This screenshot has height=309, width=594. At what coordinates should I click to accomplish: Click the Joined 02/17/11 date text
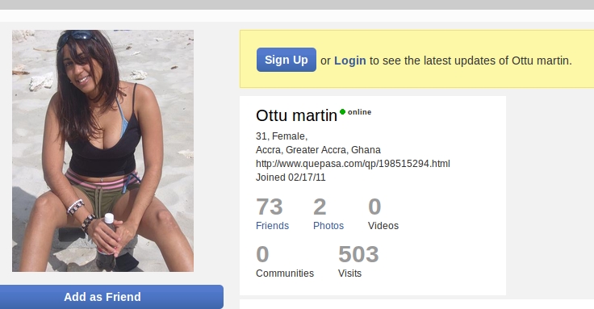(291, 177)
